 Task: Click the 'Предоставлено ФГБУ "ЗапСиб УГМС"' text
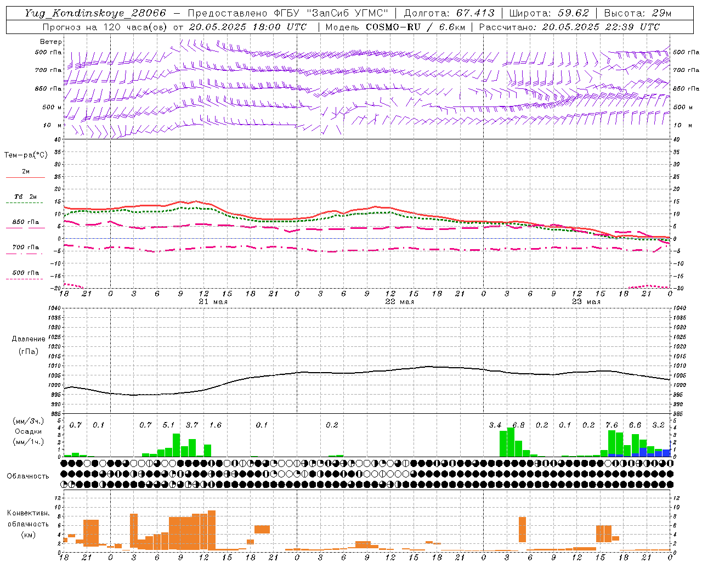point(288,13)
